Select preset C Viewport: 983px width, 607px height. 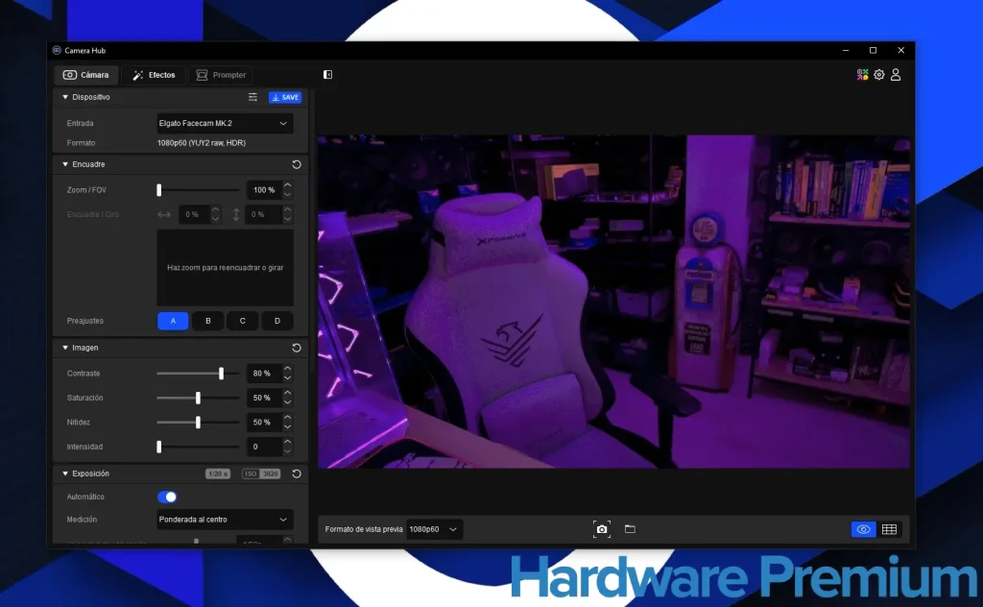pos(243,321)
